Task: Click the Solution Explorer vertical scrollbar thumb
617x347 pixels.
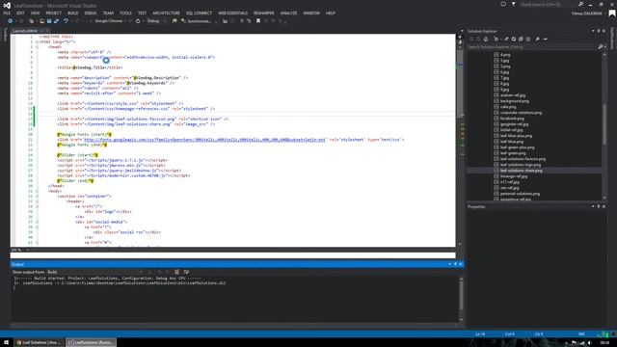Action: (604, 124)
